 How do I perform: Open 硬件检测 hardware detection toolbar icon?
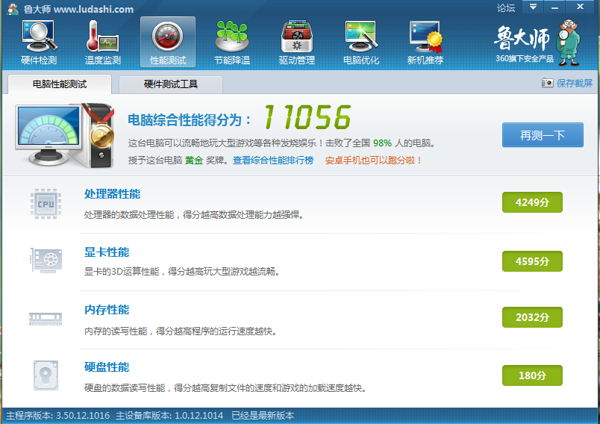click(39, 43)
